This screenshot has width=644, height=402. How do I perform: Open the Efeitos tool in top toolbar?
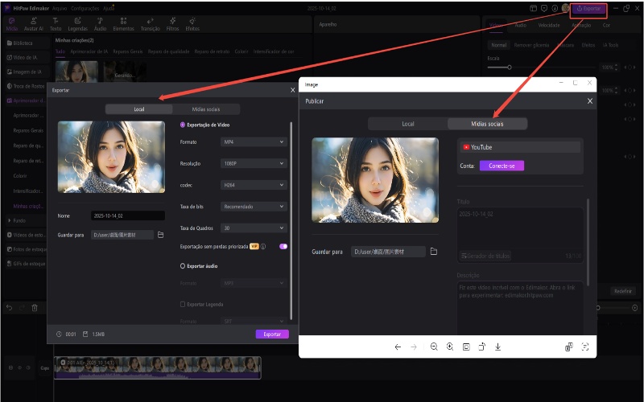click(192, 24)
